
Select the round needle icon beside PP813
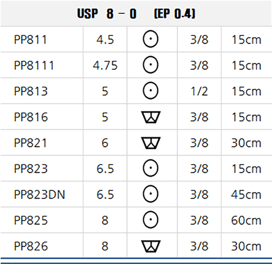pyautogui.click(x=151, y=91)
